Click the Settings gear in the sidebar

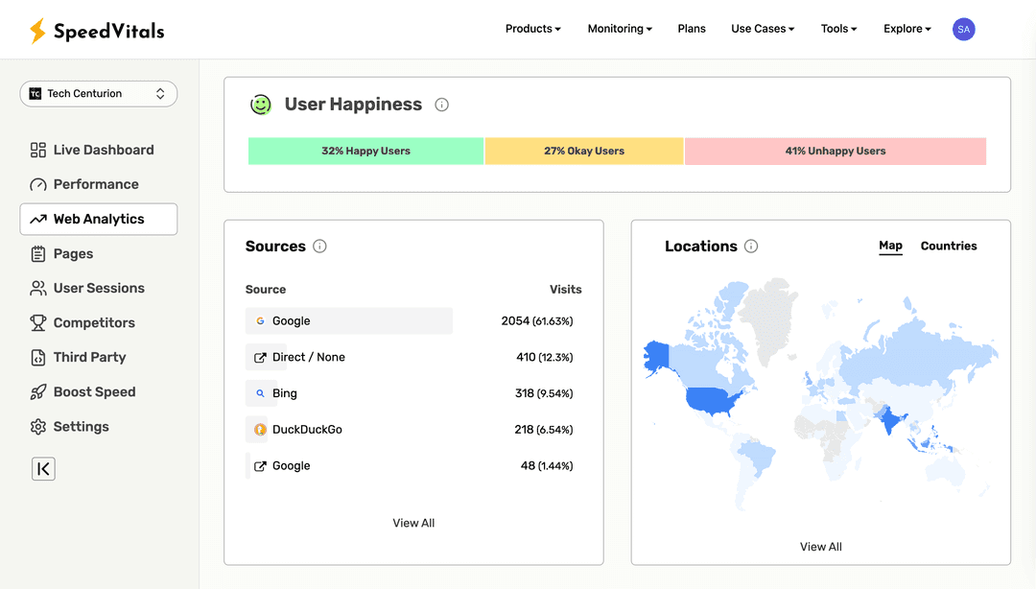pyautogui.click(x=37, y=426)
